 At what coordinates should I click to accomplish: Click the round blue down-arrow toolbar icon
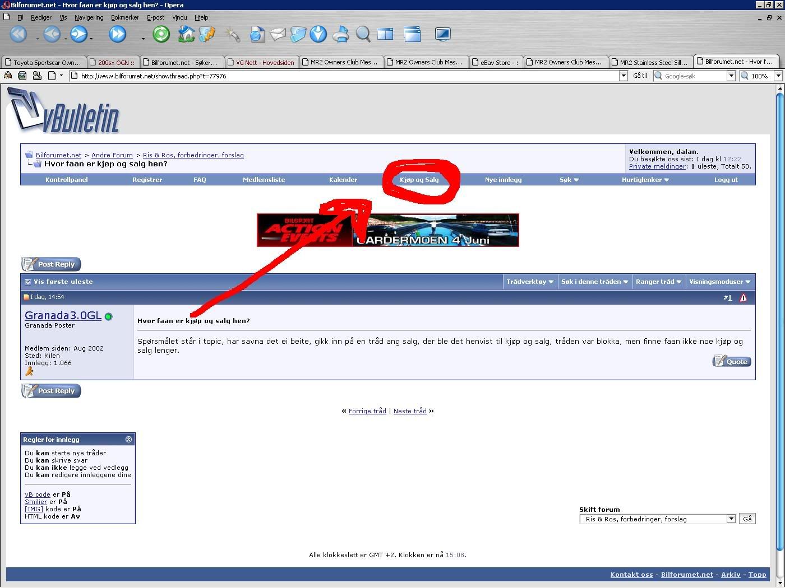click(x=318, y=34)
